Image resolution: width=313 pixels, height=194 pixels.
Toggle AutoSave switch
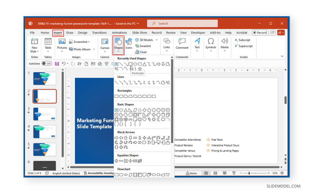pos(47,64)
